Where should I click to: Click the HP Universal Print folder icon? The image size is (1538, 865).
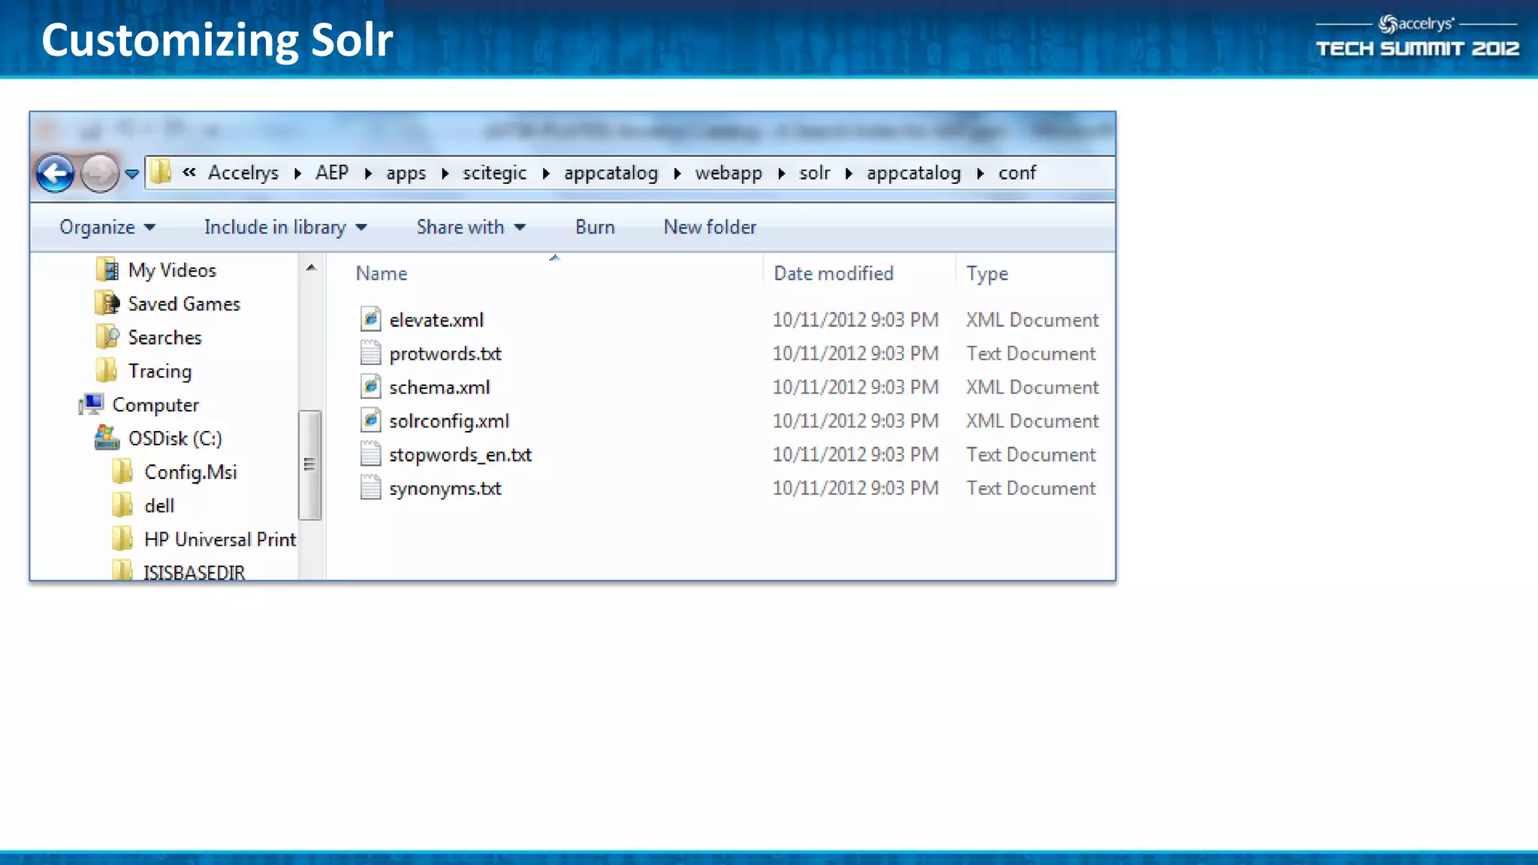pos(122,539)
